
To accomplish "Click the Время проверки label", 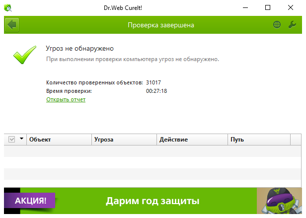I will 69,91.
